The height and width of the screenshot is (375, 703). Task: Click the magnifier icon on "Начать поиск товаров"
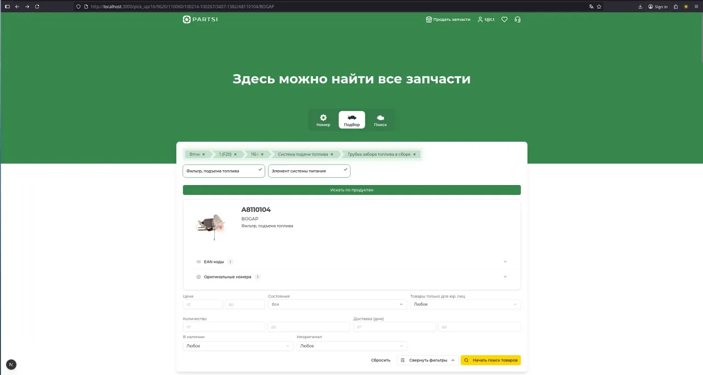(466, 360)
